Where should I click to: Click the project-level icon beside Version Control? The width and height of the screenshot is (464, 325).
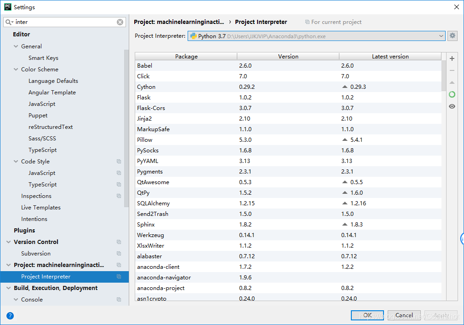(x=119, y=242)
